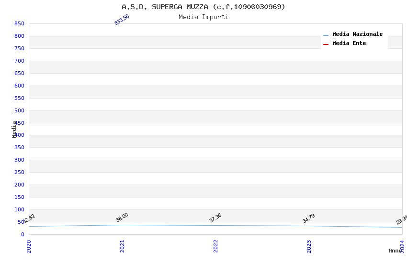Click the 38.00 data label
The height and width of the screenshot is (263, 407).
tap(122, 218)
